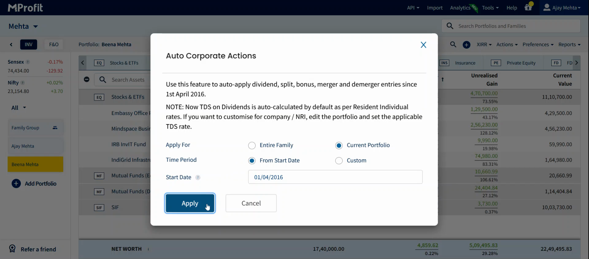Click the Start Date input field
The height and width of the screenshot is (259, 589).
pyautogui.click(x=335, y=177)
